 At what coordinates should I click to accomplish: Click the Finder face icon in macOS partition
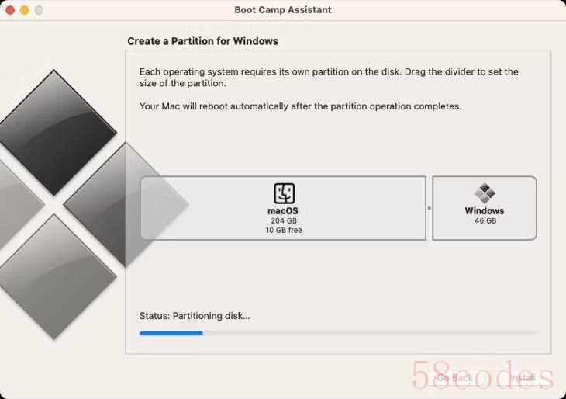click(284, 193)
